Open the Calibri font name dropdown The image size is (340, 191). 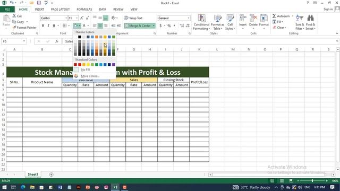(66, 18)
